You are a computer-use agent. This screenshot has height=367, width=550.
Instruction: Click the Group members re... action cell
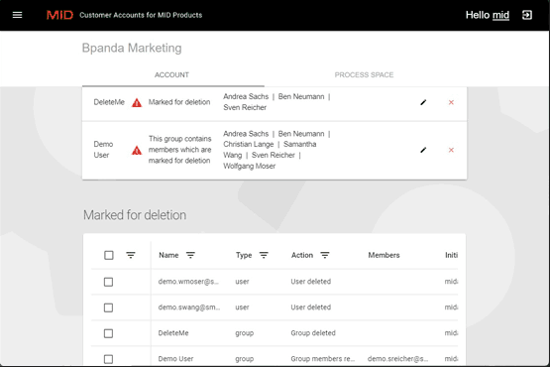click(x=323, y=359)
